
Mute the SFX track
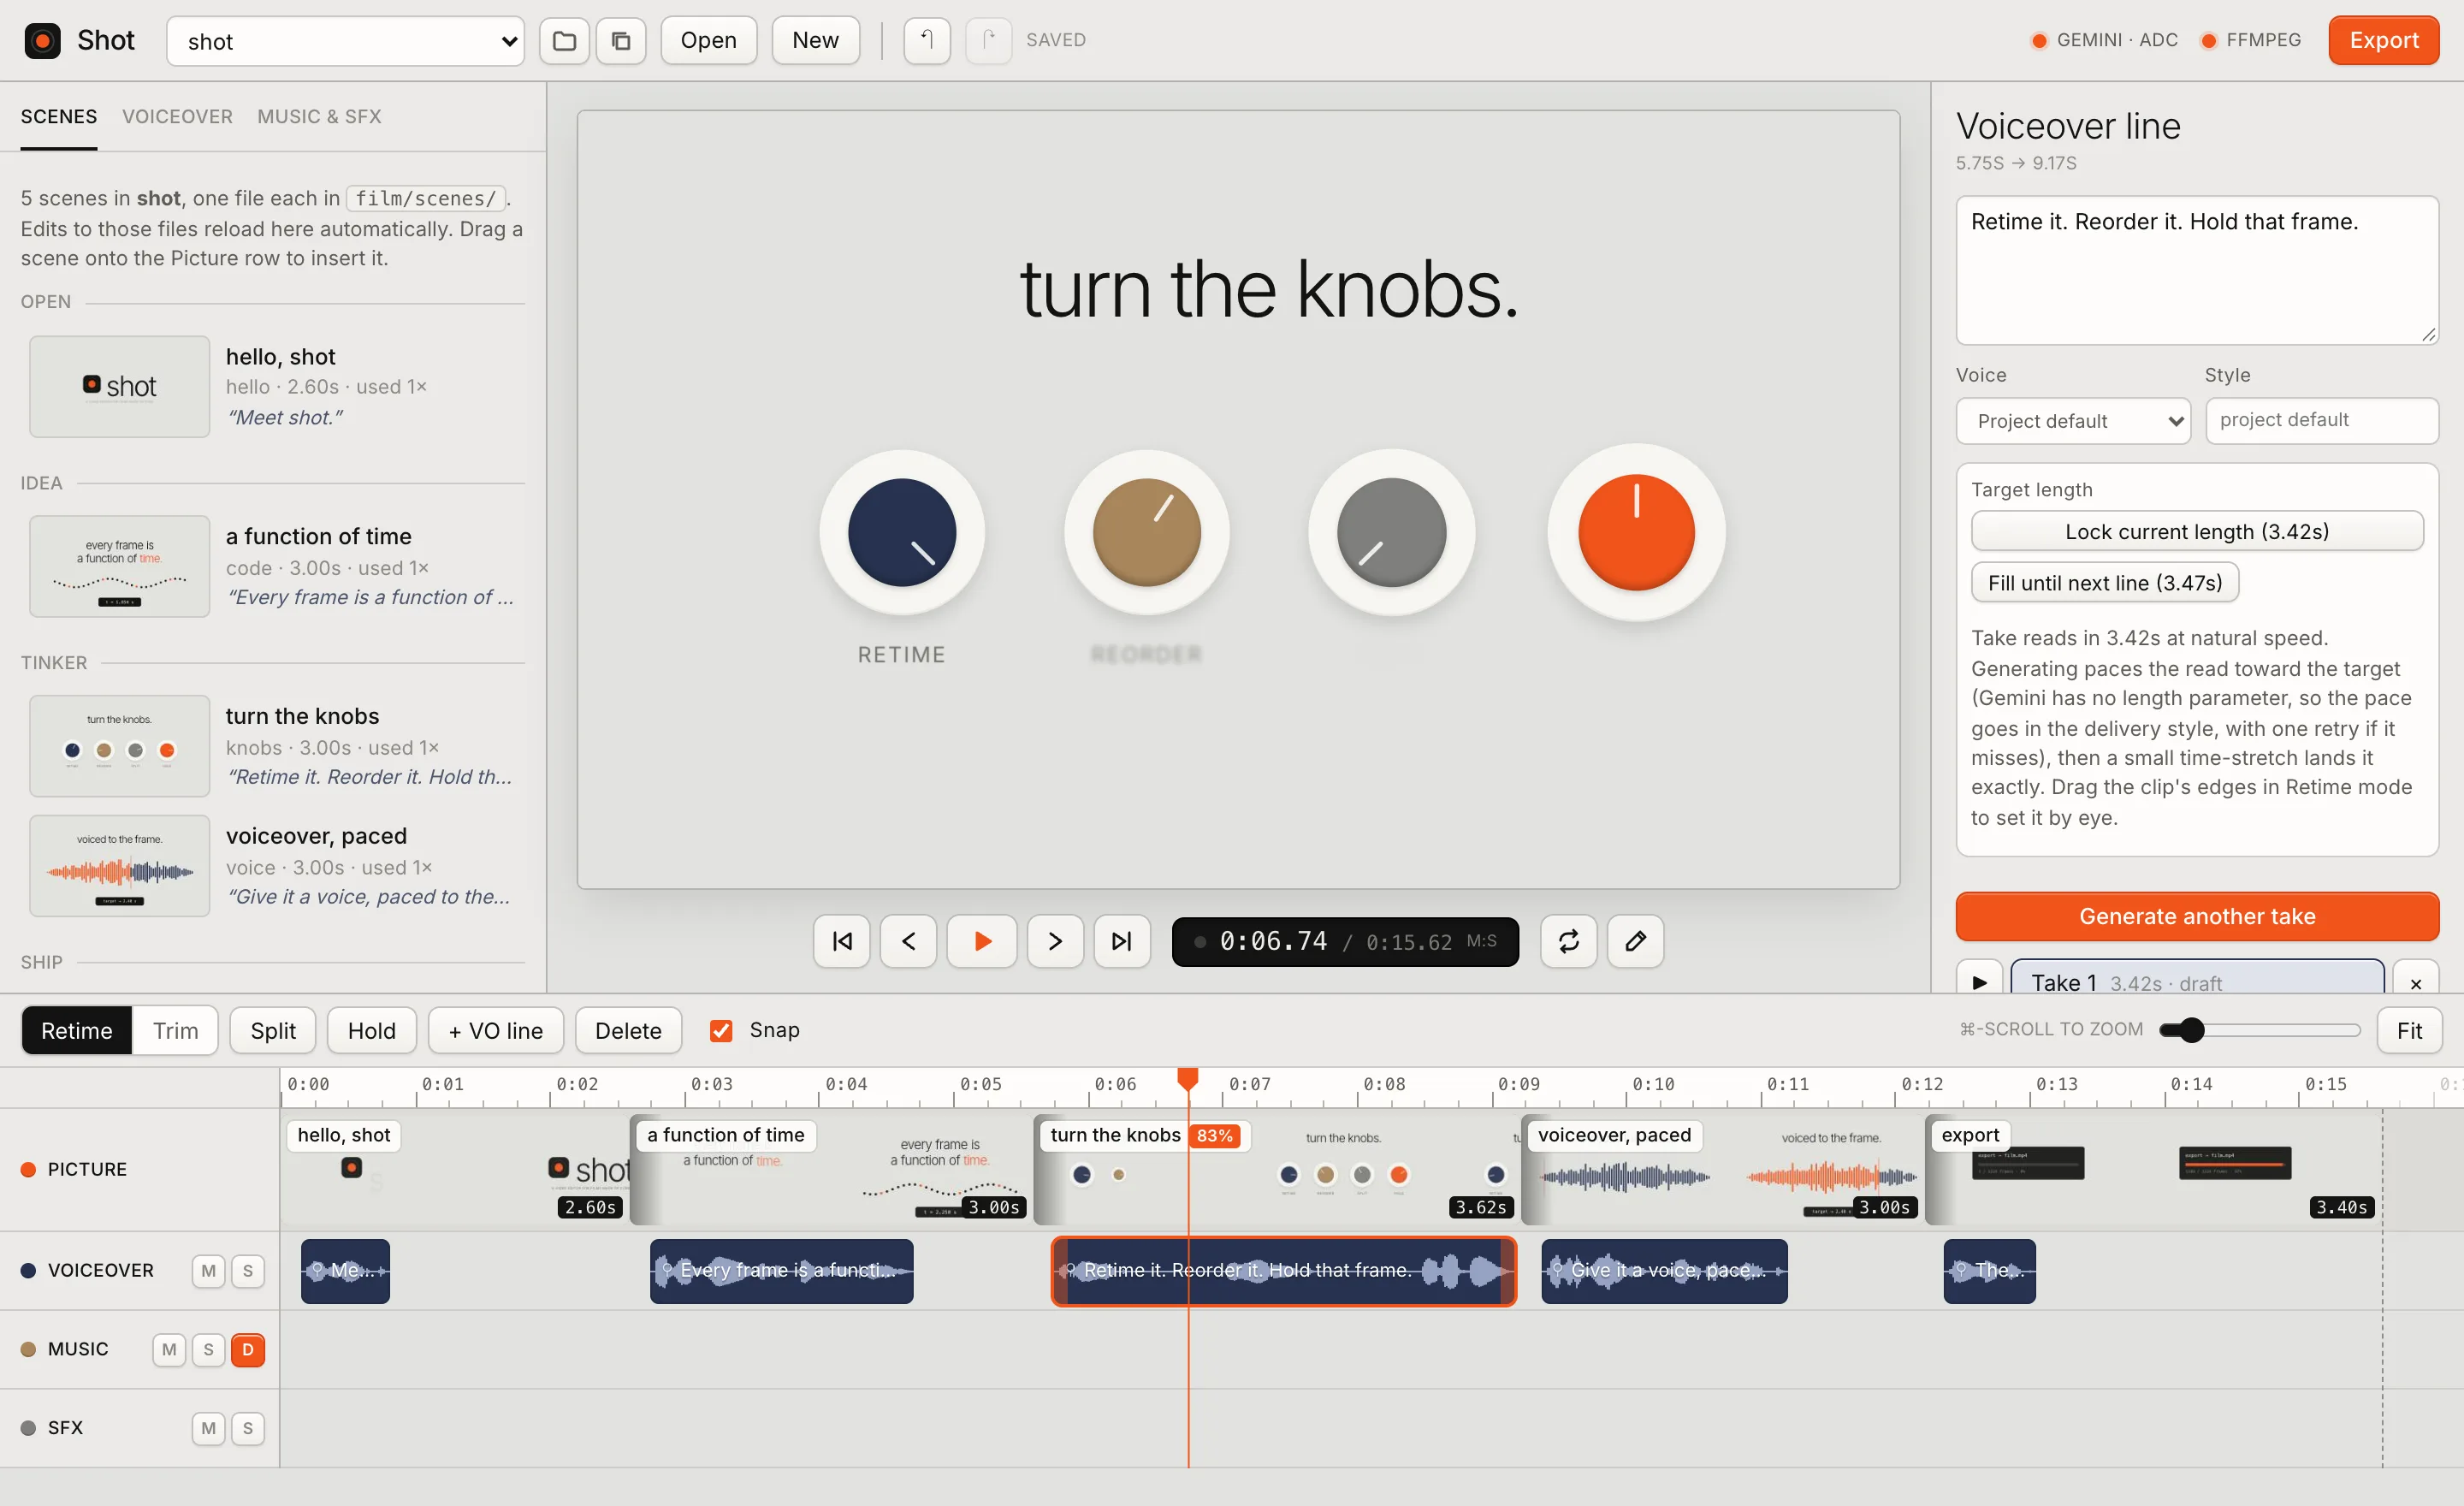coord(208,1428)
